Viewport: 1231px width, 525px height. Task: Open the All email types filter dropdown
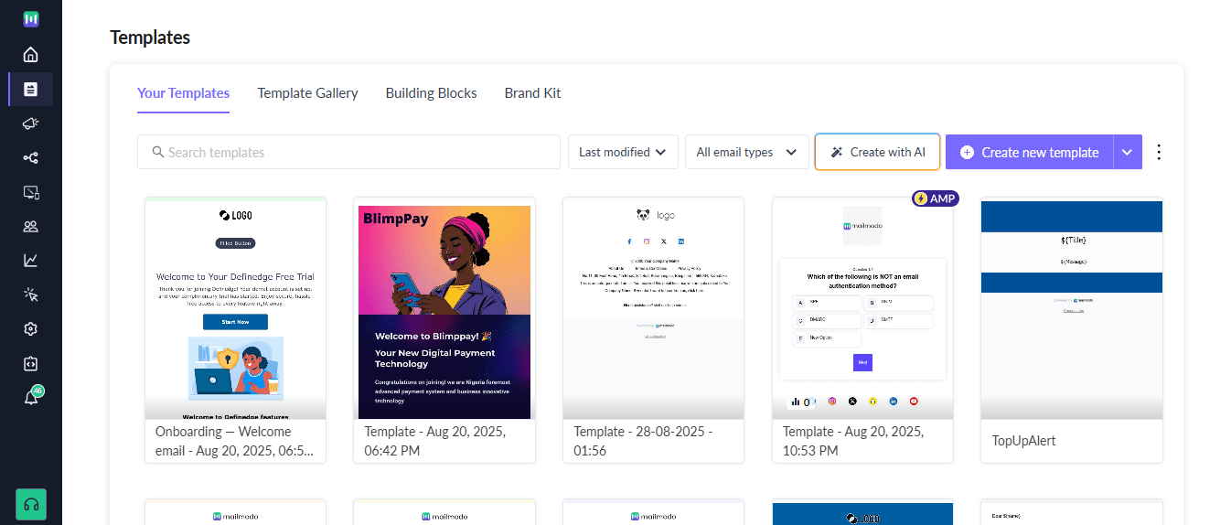coord(746,152)
